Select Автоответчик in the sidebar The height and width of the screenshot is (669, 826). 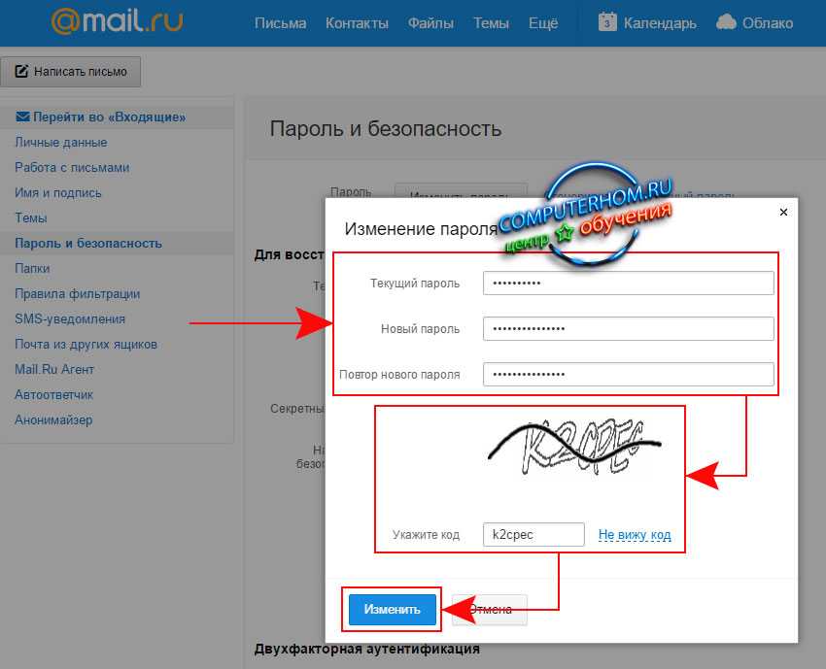click(54, 395)
